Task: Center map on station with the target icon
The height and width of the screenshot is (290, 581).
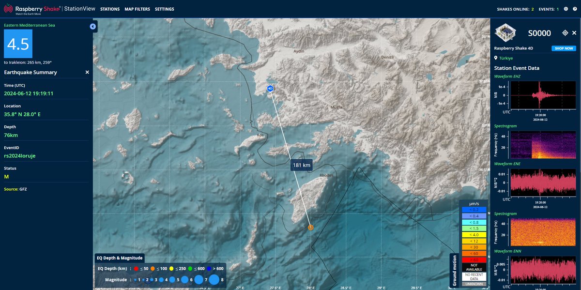Action: point(565,33)
